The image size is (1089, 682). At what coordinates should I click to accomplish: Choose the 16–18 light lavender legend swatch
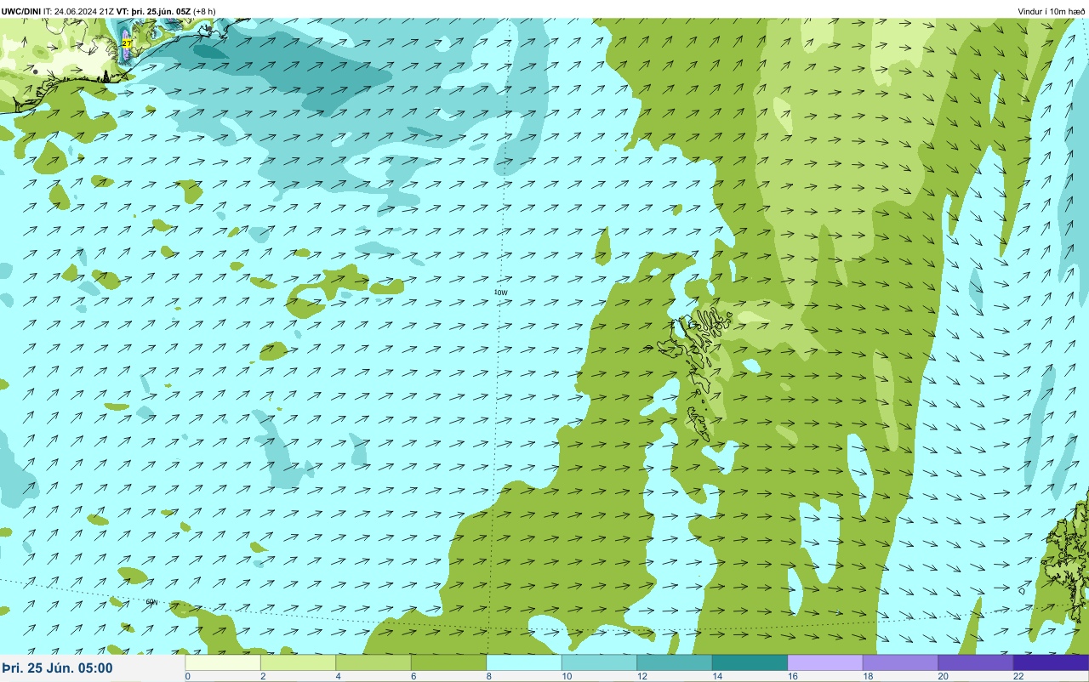point(825,662)
